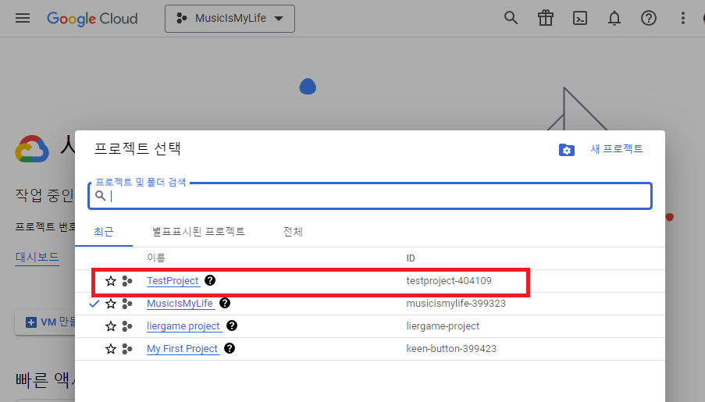Click the ID musicismylife-399323

tap(456, 304)
